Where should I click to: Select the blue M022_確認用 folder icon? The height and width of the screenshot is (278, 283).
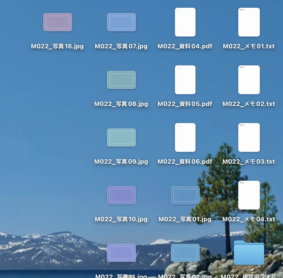249,253
